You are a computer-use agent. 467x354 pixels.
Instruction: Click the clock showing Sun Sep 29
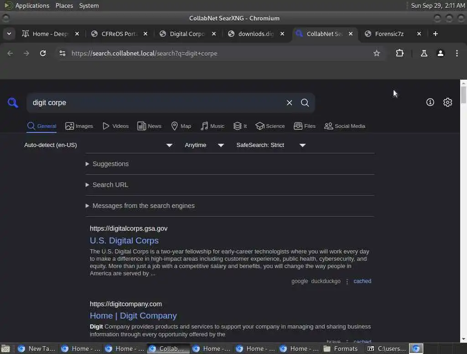point(437,5)
